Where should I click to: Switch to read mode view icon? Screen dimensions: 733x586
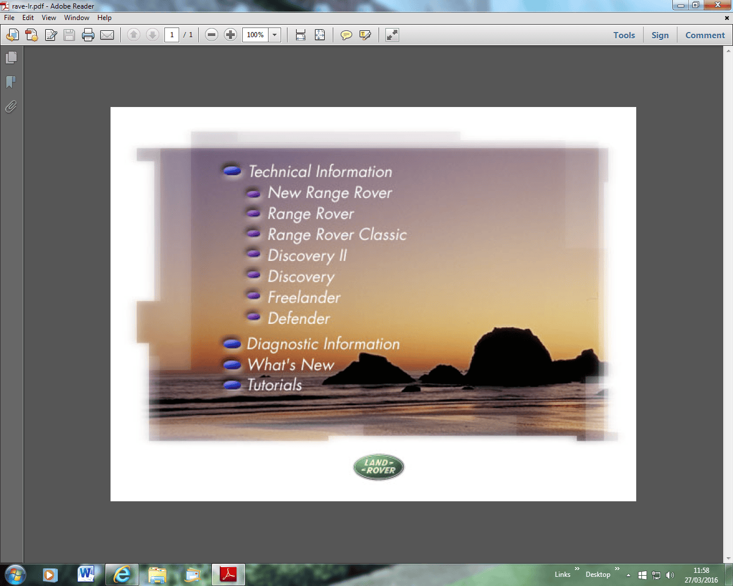pyautogui.click(x=392, y=35)
